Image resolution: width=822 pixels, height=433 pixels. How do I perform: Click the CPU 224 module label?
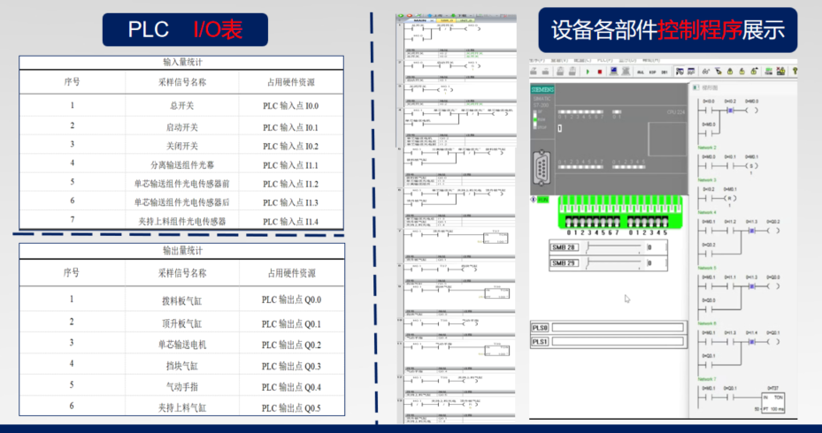[675, 112]
